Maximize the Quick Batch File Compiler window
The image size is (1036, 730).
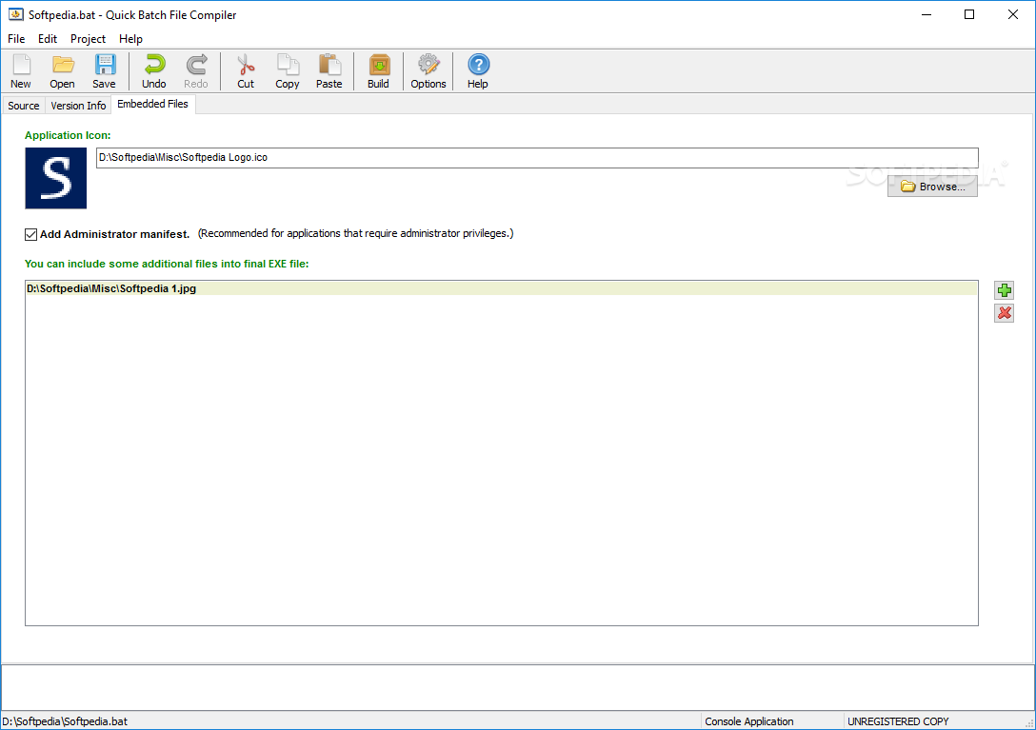click(x=969, y=14)
